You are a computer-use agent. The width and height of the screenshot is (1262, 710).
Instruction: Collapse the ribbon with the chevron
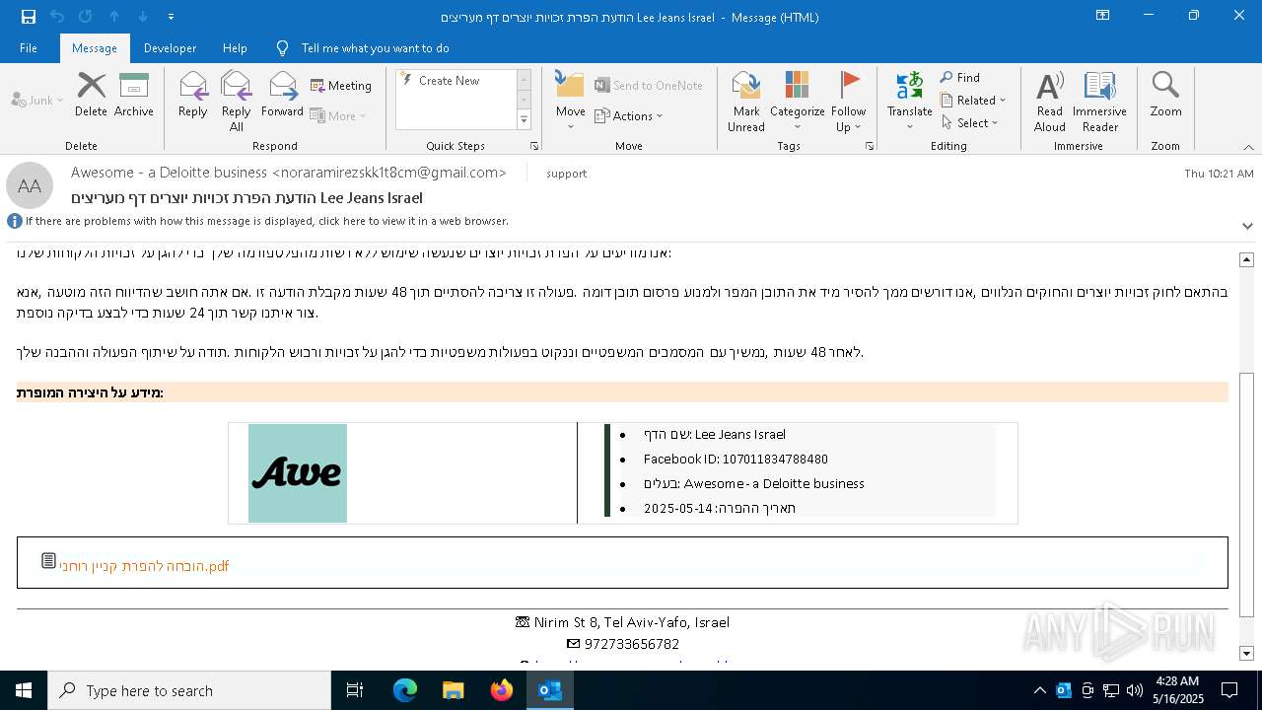click(1248, 147)
